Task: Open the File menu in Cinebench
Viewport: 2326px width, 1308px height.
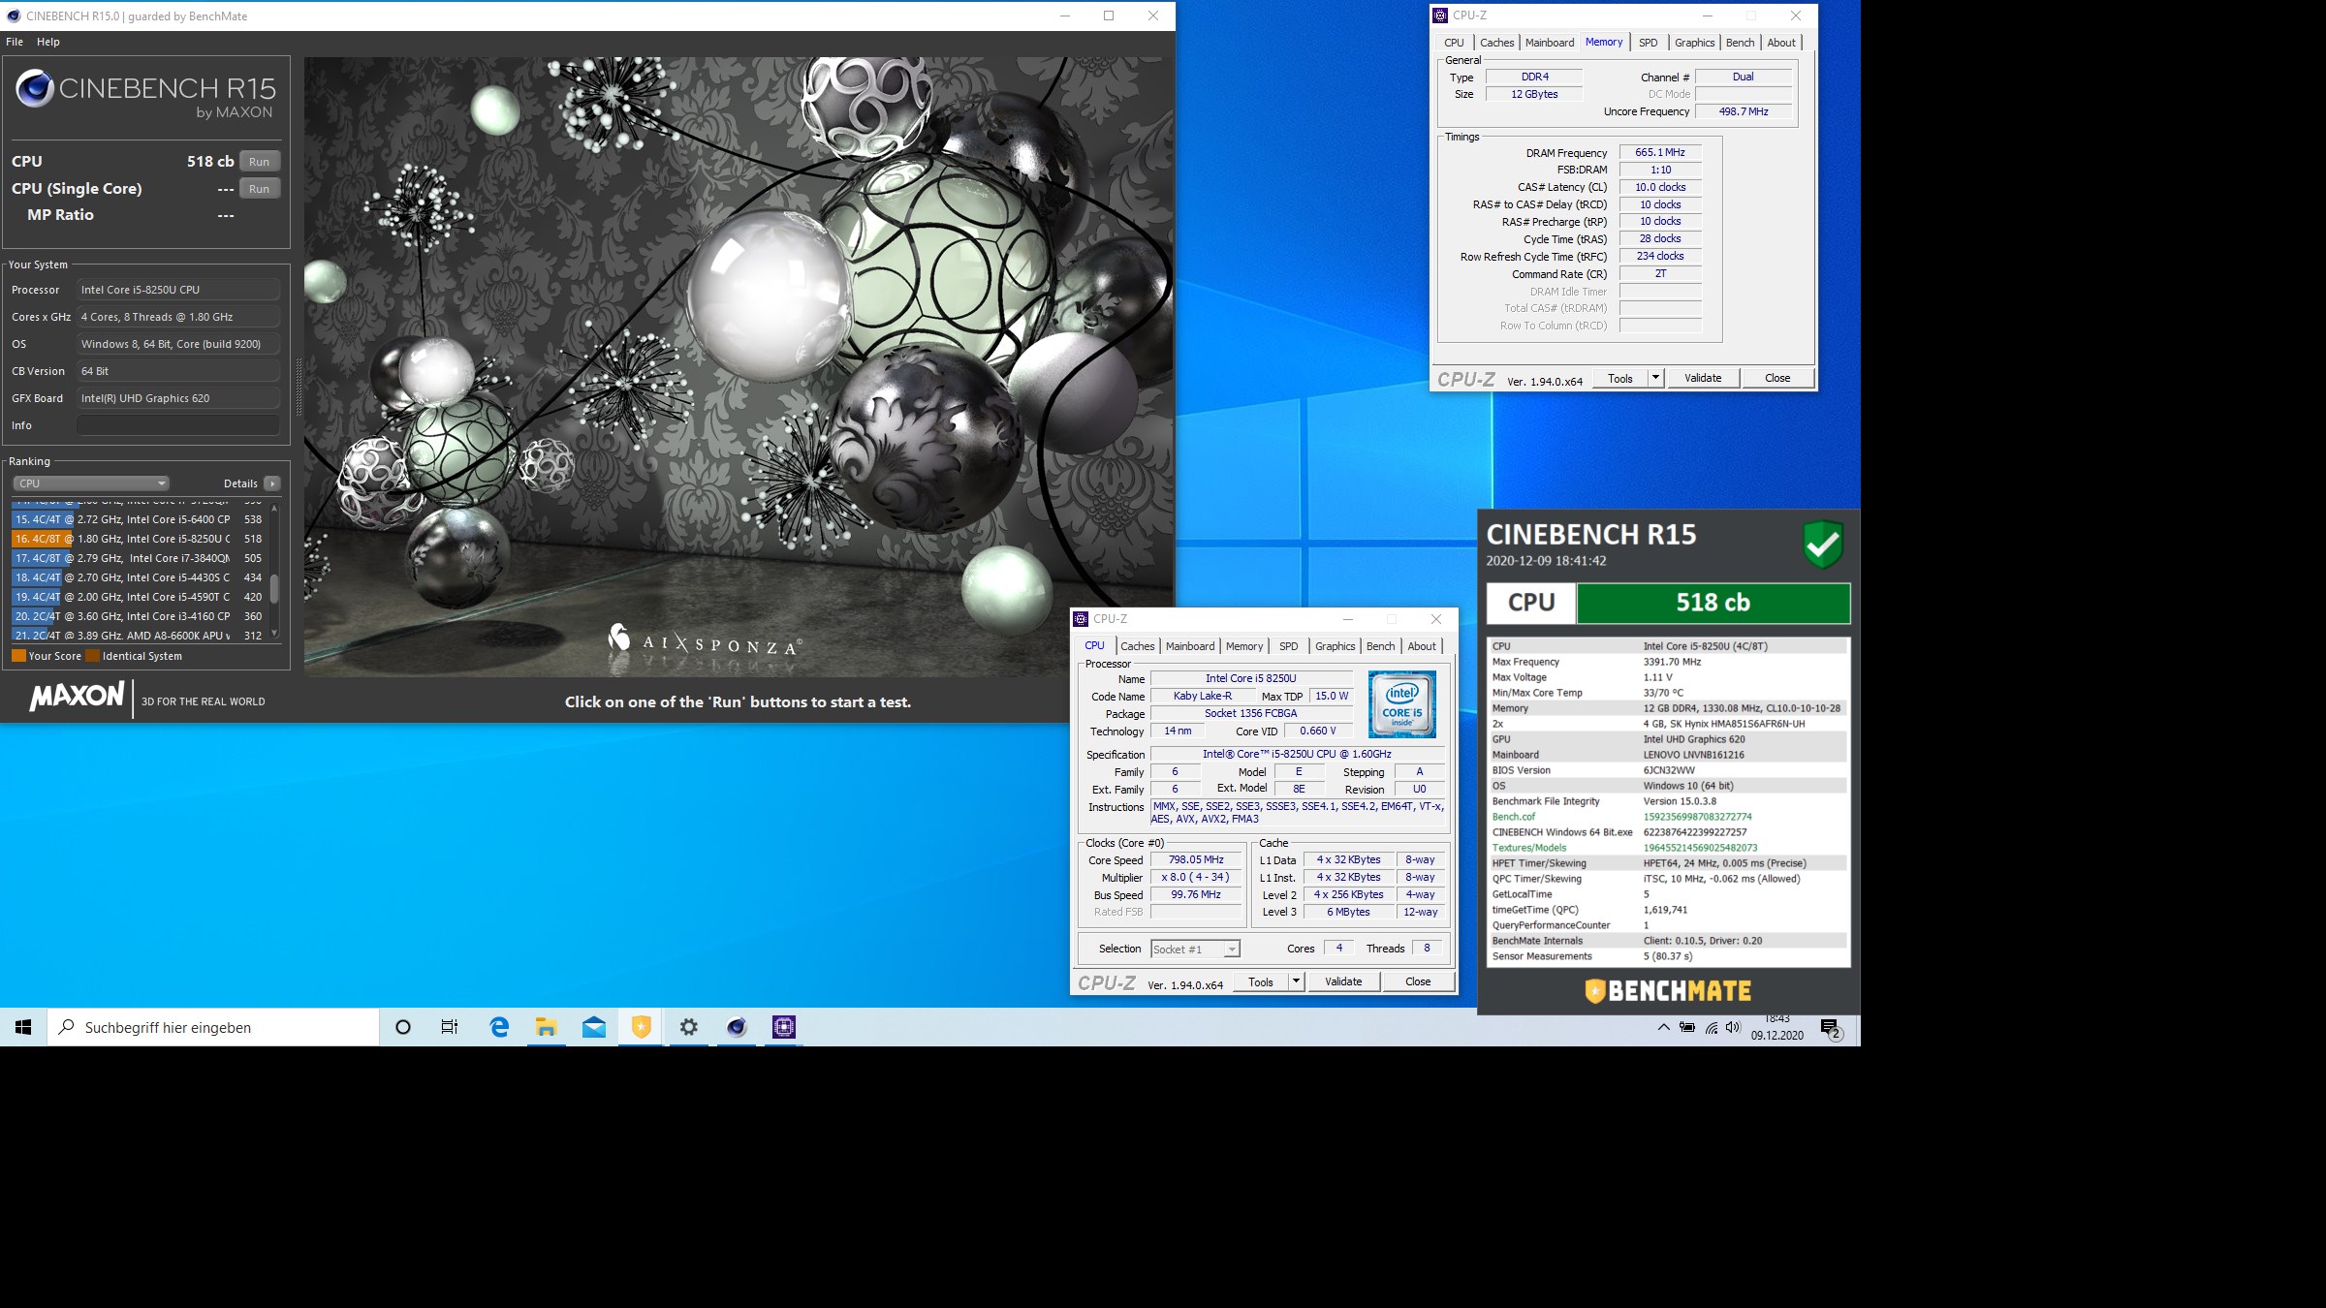Action: [x=15, y=42]
